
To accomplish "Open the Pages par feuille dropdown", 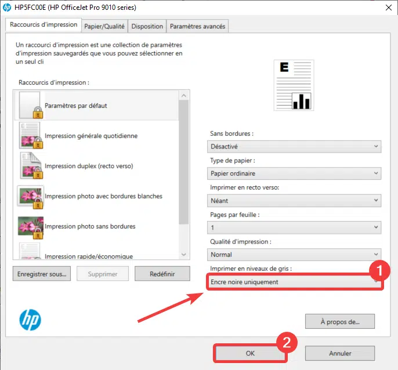I will 294,228.
